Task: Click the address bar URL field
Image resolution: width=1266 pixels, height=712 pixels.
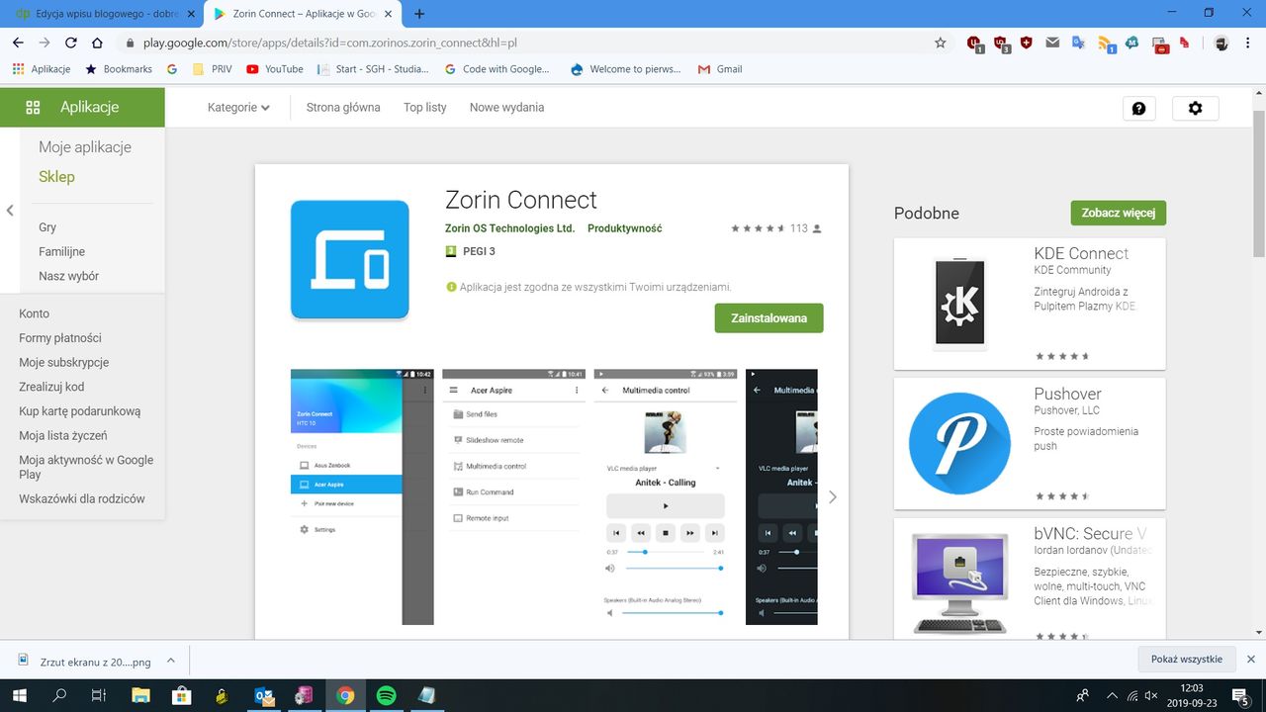Action: tap(534, 43)
